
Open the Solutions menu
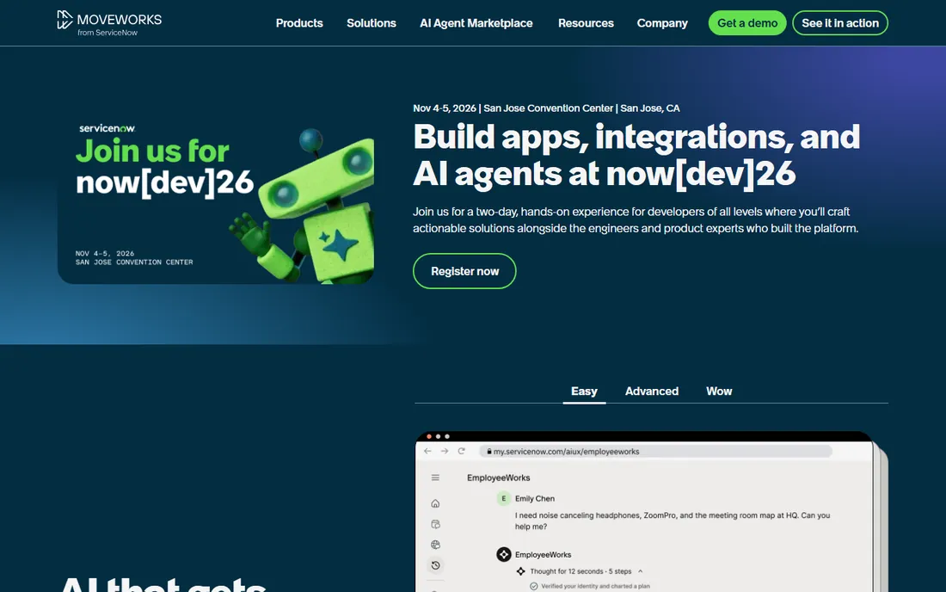[x=371, y=23]
